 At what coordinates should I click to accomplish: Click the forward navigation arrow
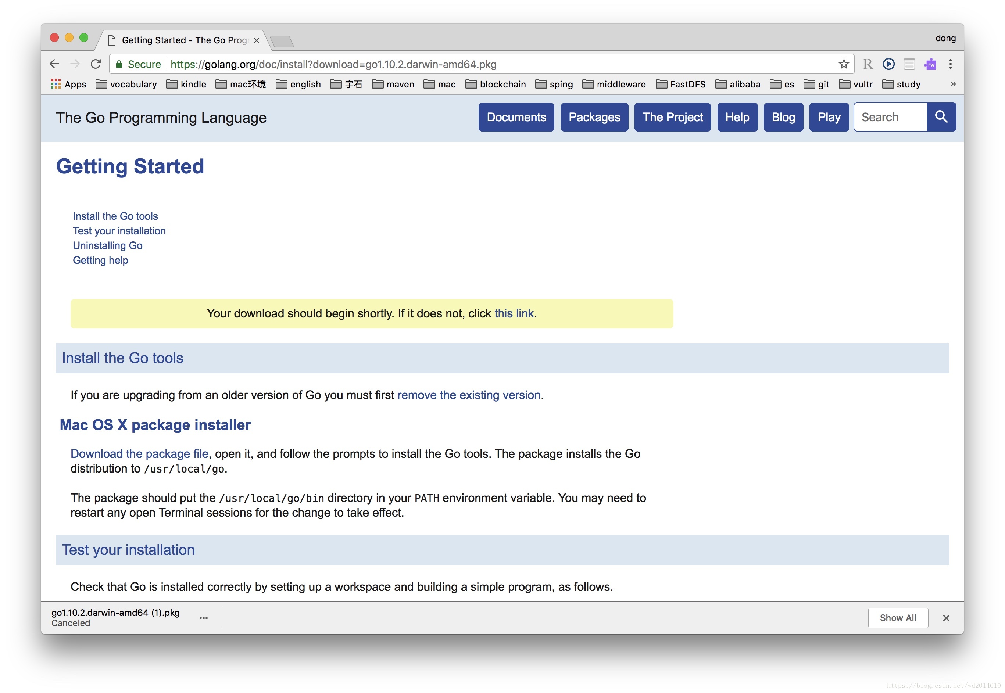[x=75, y=64]
